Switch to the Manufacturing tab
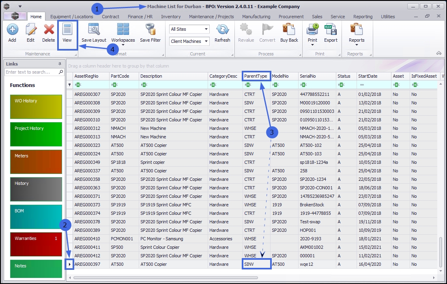Screen dimensions: 447x284 [x=256, y=17]
